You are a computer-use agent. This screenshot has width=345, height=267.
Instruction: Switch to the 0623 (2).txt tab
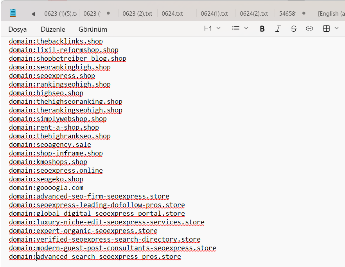click(x=137, y=14)
